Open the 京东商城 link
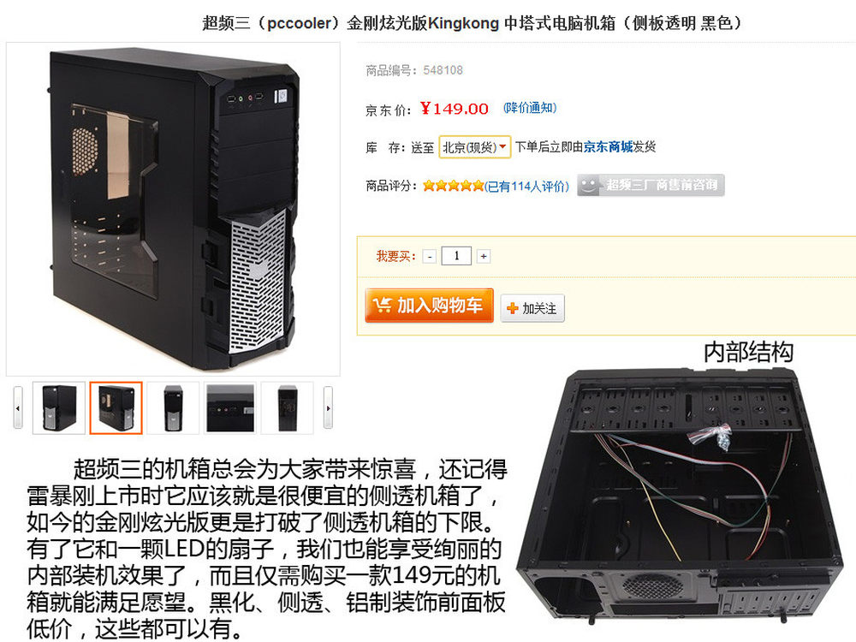This screenshot has height=642, width=856. click(608, 146)
